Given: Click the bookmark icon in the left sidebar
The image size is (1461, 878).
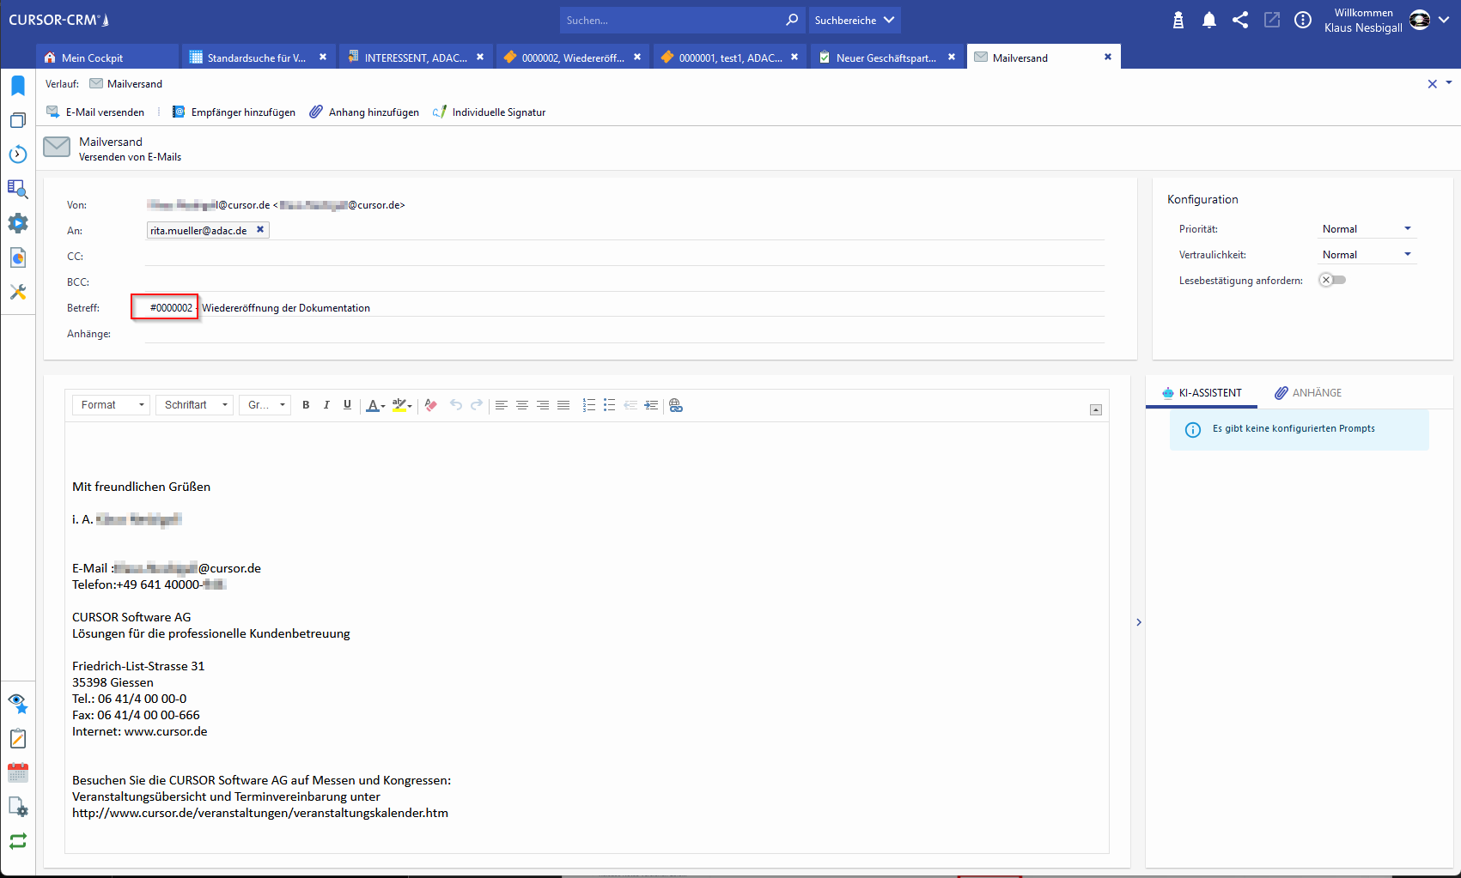Looking at the screenshot, I should coord(18,86).
